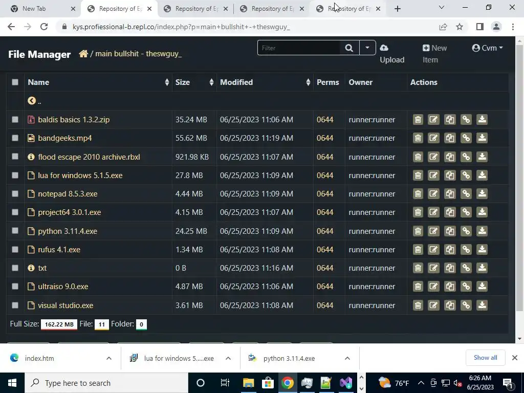Expand options for index.htm download
The height and width of the screenshot is (393, 524).
(x=109, y=358)
